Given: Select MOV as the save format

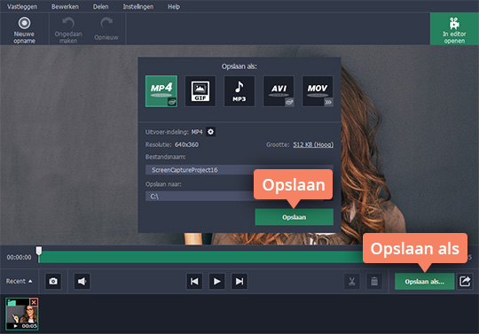Looking at the screenshot, I should 318,91.
